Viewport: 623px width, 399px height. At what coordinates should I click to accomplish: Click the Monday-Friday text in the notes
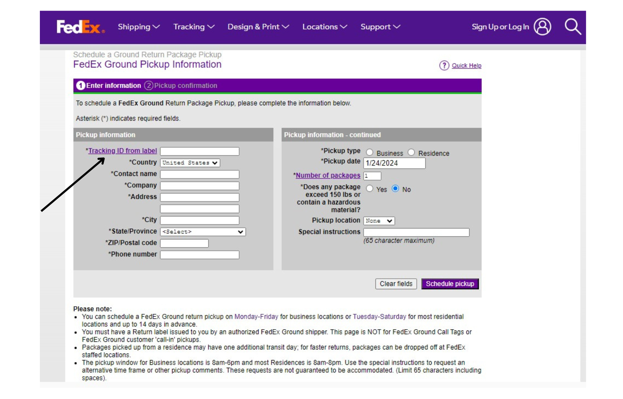coord(256,317)
